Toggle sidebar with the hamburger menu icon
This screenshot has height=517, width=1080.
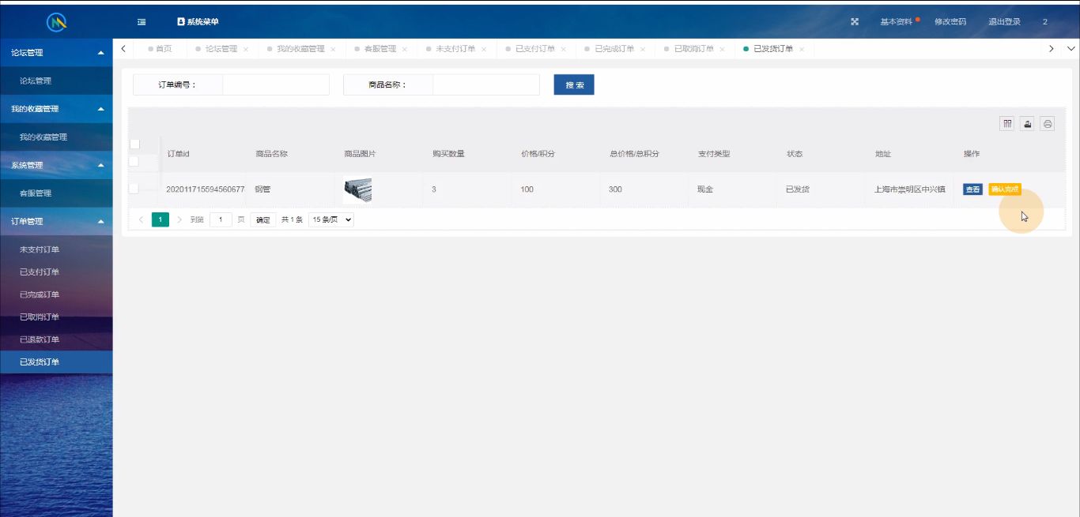142,22
